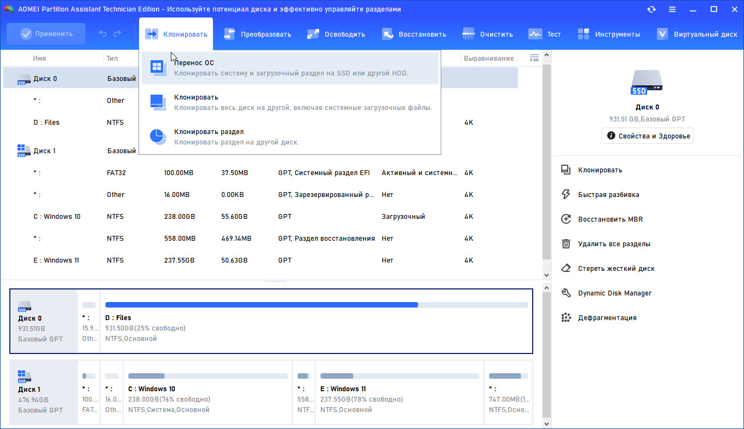The width and height of the screenshot is (744, 429).
Task: Click Quick Partition (Быстрая разбивка) icon
Action: pos(567,195)
